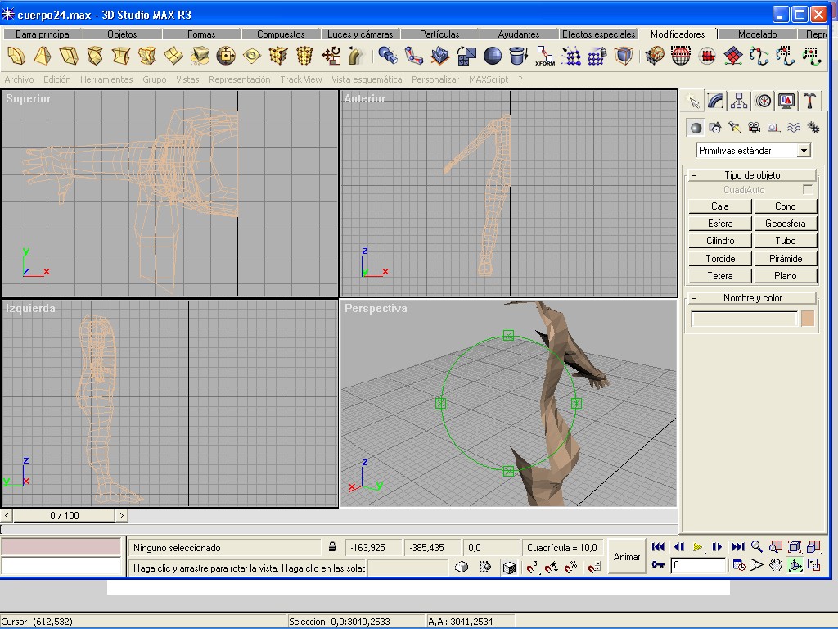Click the Pirámide button
Image resolution: width=838 pixels, height=629 pixels.
click(x=785, y=259)
